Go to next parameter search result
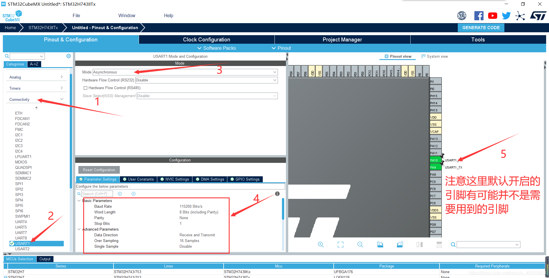 pyautogui.click(x=134, y=194)
